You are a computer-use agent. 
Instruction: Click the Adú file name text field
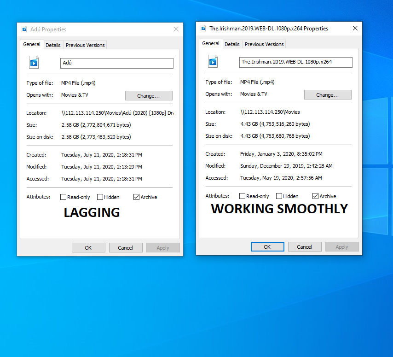pos(117,63)
